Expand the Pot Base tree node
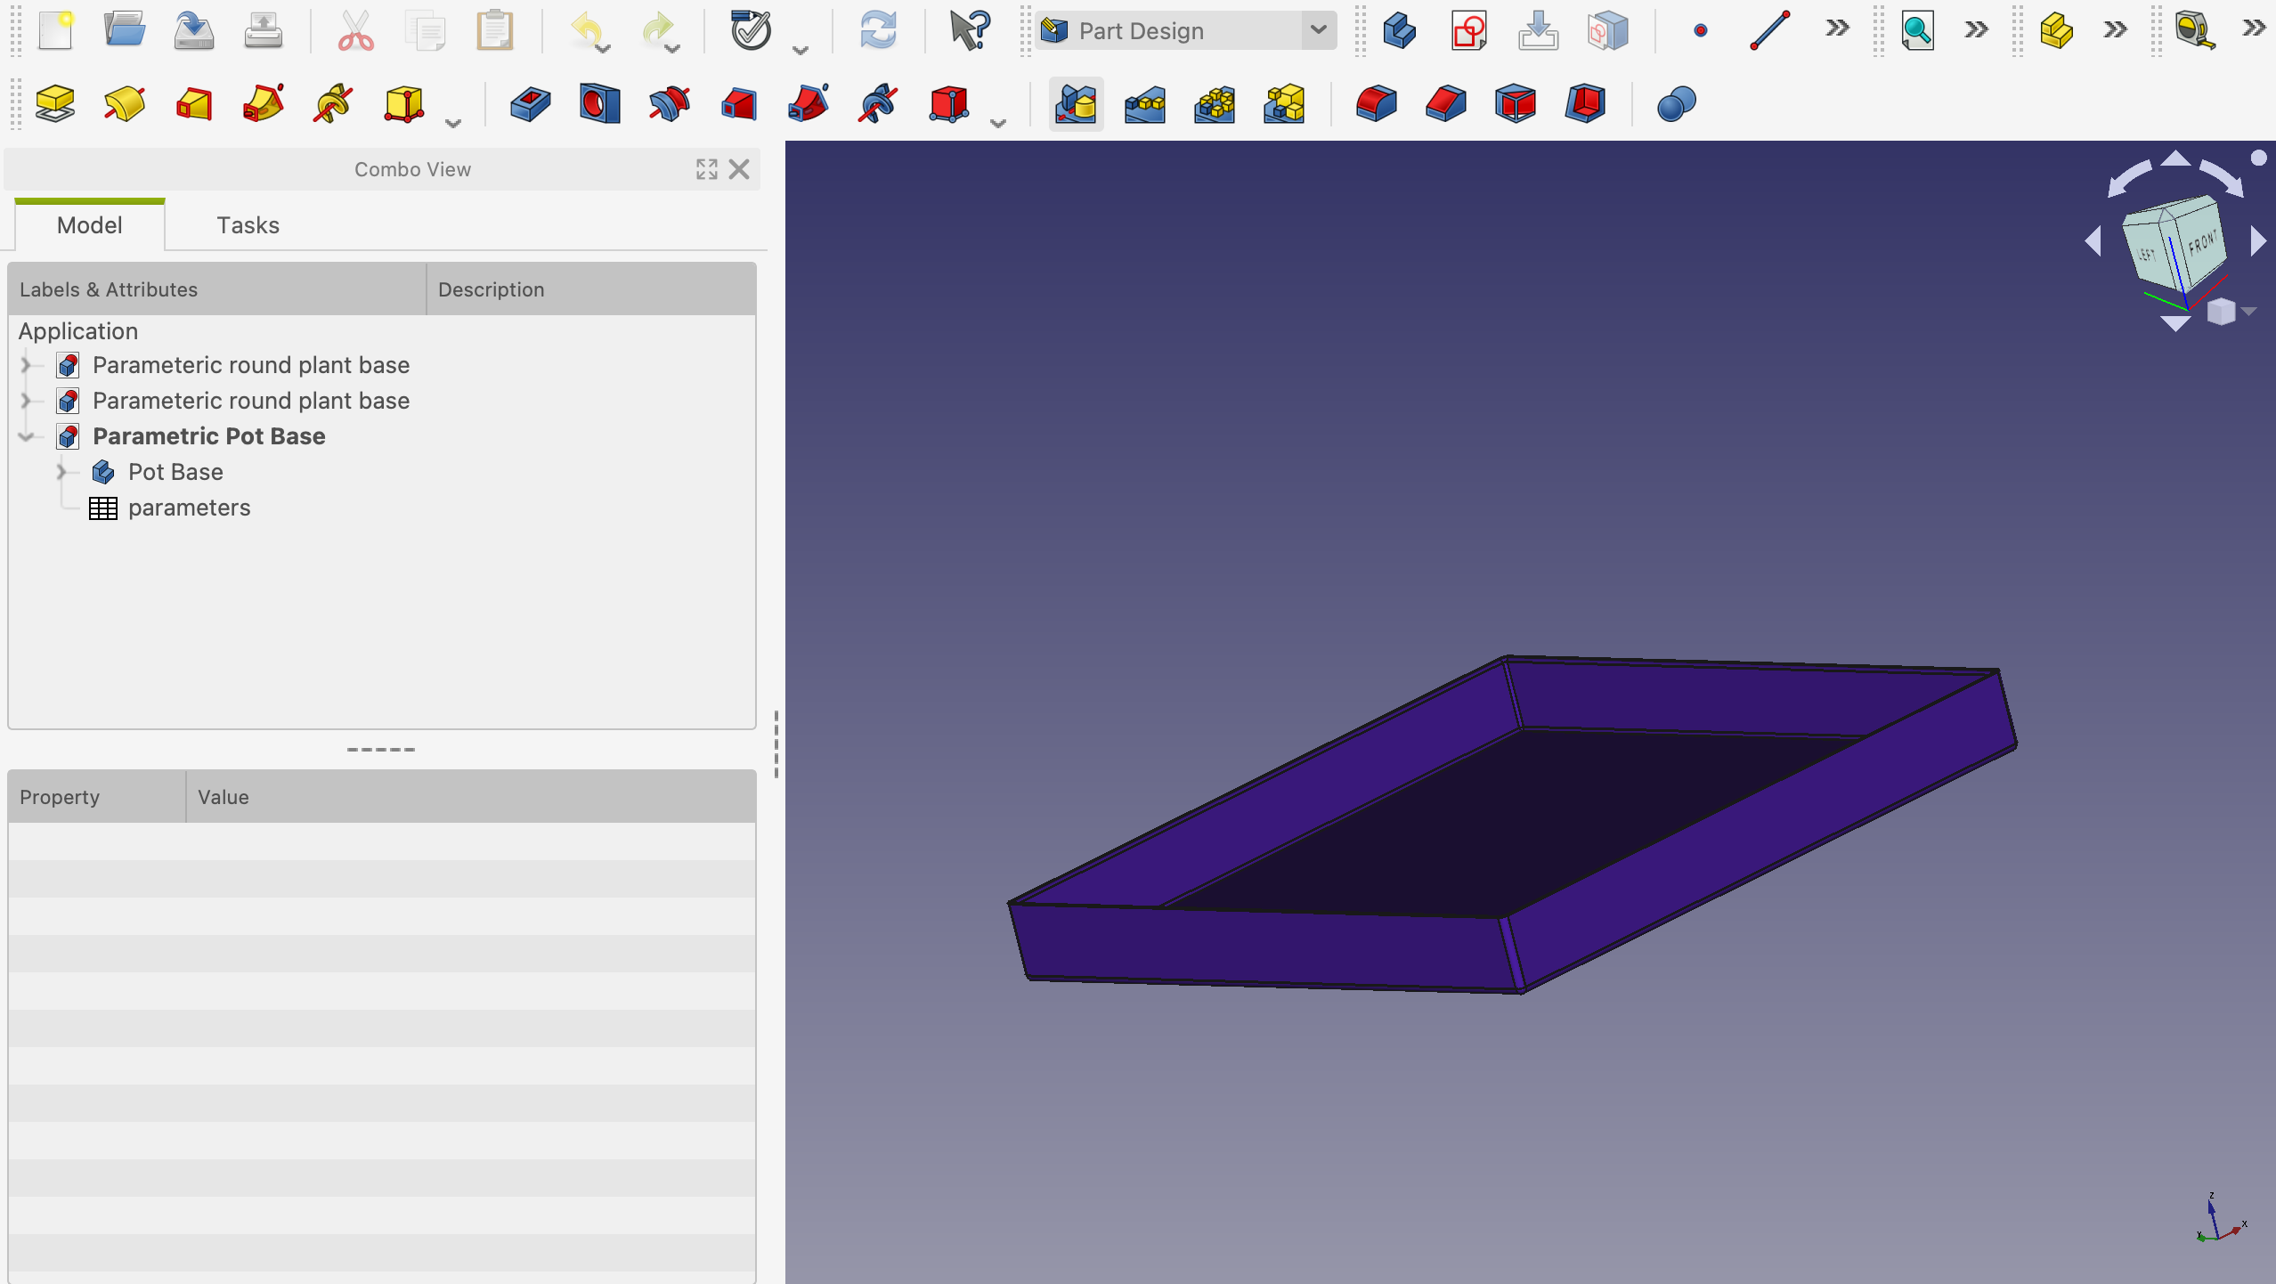The width and height of the screenshot is (2276, 1284). 61,472
